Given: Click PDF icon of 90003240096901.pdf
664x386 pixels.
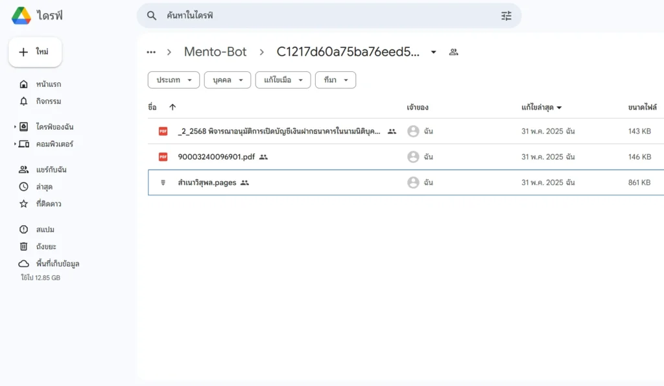Looking at the screenshot, I should click(163, 156).
